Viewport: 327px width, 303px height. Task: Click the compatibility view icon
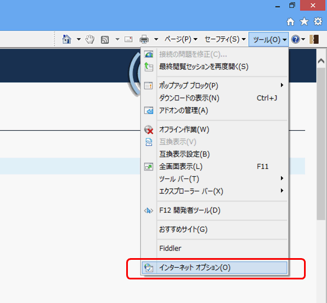tap(149, 142)
